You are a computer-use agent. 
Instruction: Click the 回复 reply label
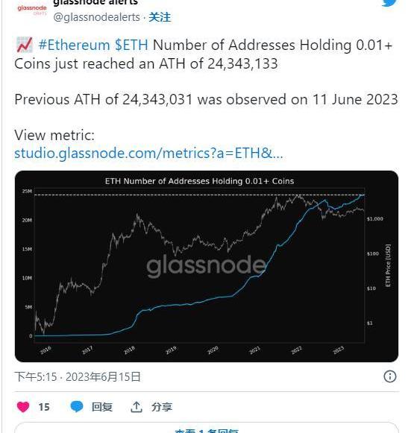coord(102,407)
